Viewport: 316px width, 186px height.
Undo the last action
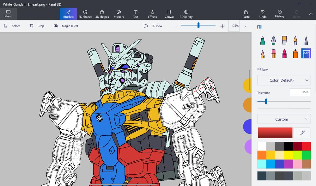tap(263, 14)
